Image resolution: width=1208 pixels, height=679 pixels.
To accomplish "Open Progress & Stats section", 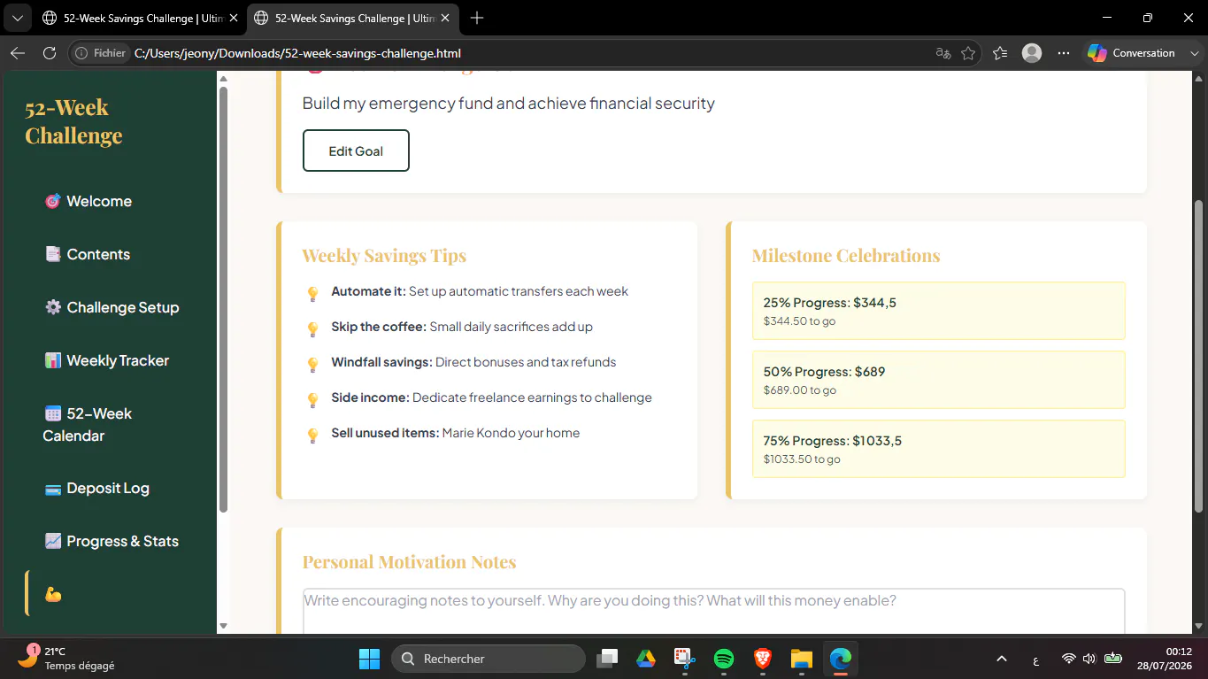I will tap(112, 541).
